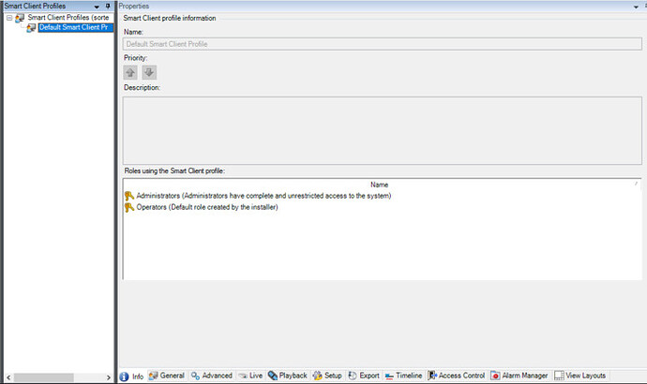Click inside the Description text area
647x384 pixels.
(382, 130)
